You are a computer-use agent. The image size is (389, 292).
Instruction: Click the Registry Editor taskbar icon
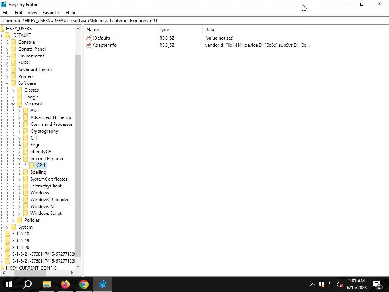pos(103,284)
